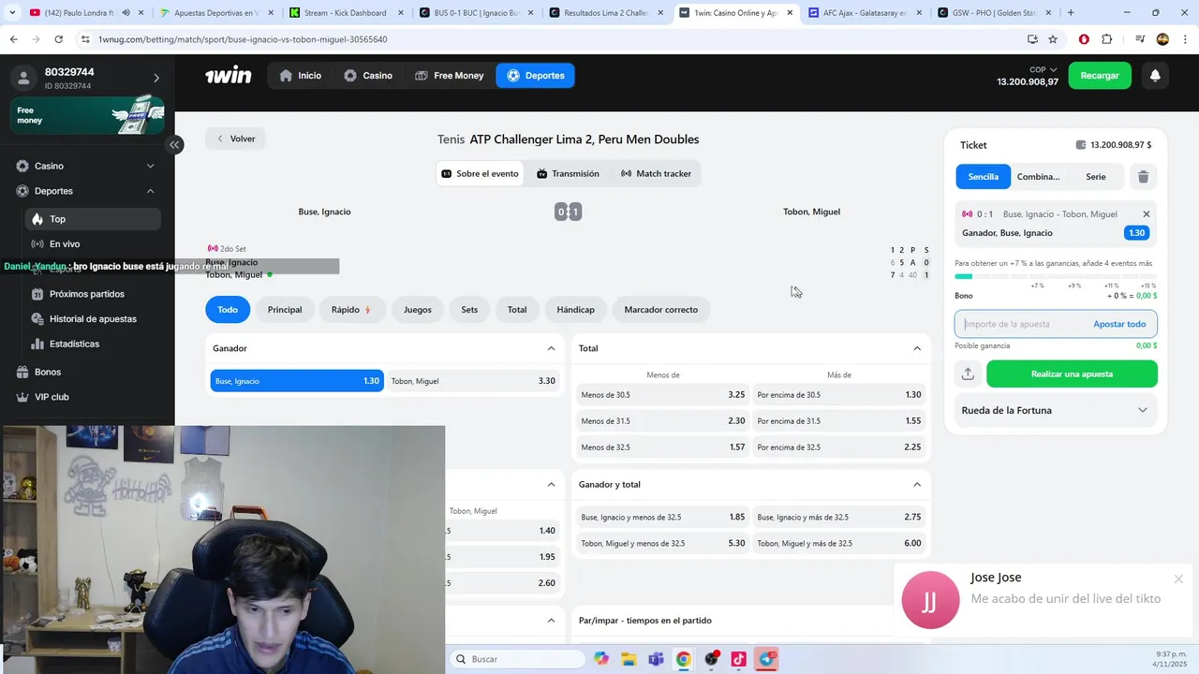This screenshot has width=1199, height=674.
Task: Open Historial de apuestas
Action: [93, 319]
